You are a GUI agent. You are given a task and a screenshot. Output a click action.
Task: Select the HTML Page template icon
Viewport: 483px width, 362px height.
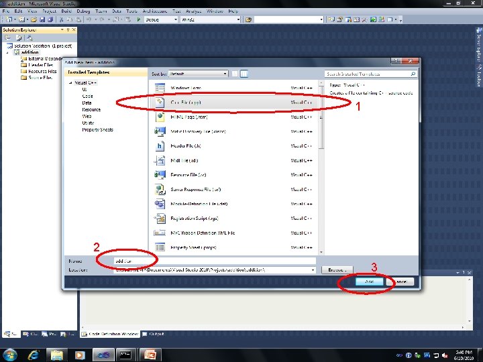tap(160, 117)
